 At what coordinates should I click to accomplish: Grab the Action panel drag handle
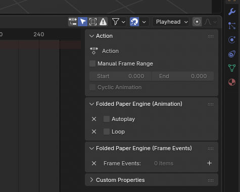(211, 36)
